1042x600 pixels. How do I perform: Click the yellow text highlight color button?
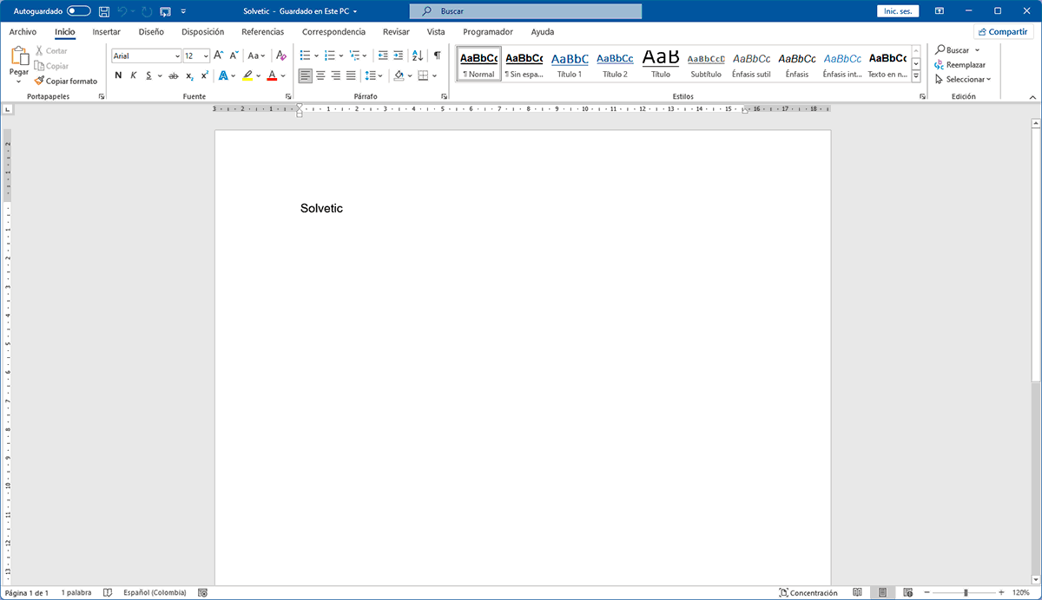click(247, 75)
